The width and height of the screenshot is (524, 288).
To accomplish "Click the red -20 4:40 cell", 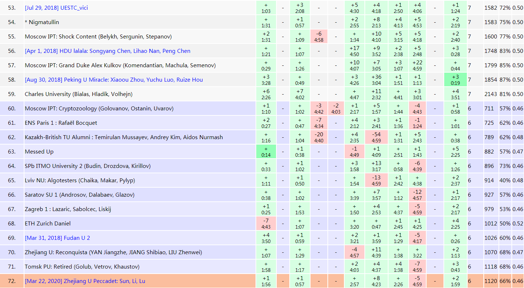I will click(318, 137).
